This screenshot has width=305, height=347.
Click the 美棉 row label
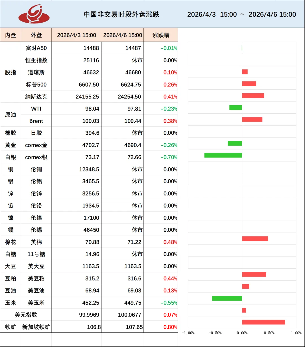pyautogui.click(x=36, y=242)
